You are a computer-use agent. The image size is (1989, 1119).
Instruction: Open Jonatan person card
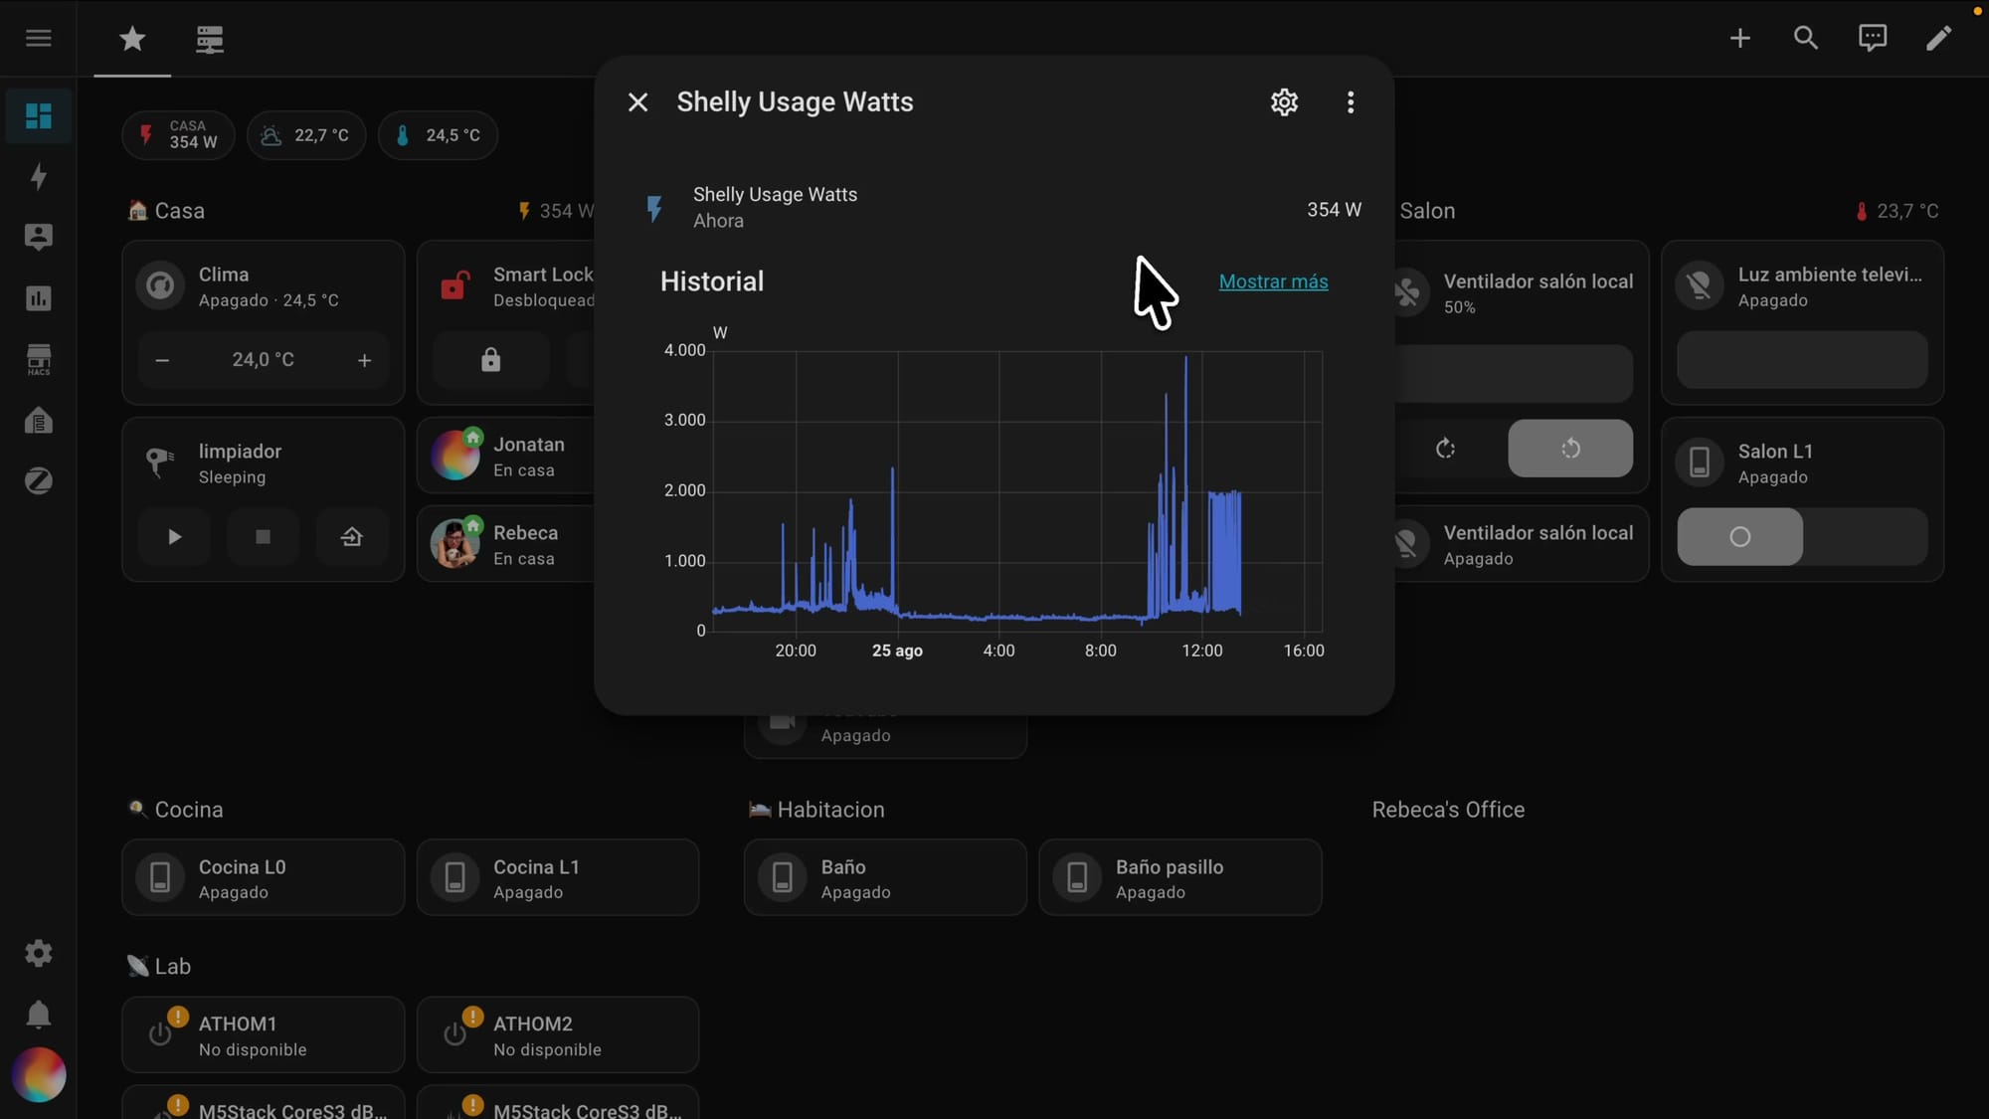[x=509, y=457]
